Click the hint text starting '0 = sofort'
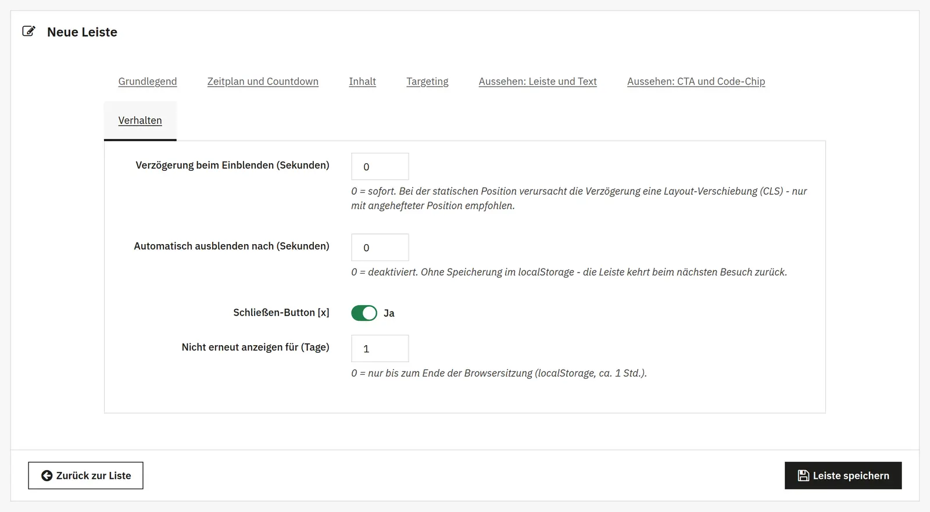 (x=579, y=198)
